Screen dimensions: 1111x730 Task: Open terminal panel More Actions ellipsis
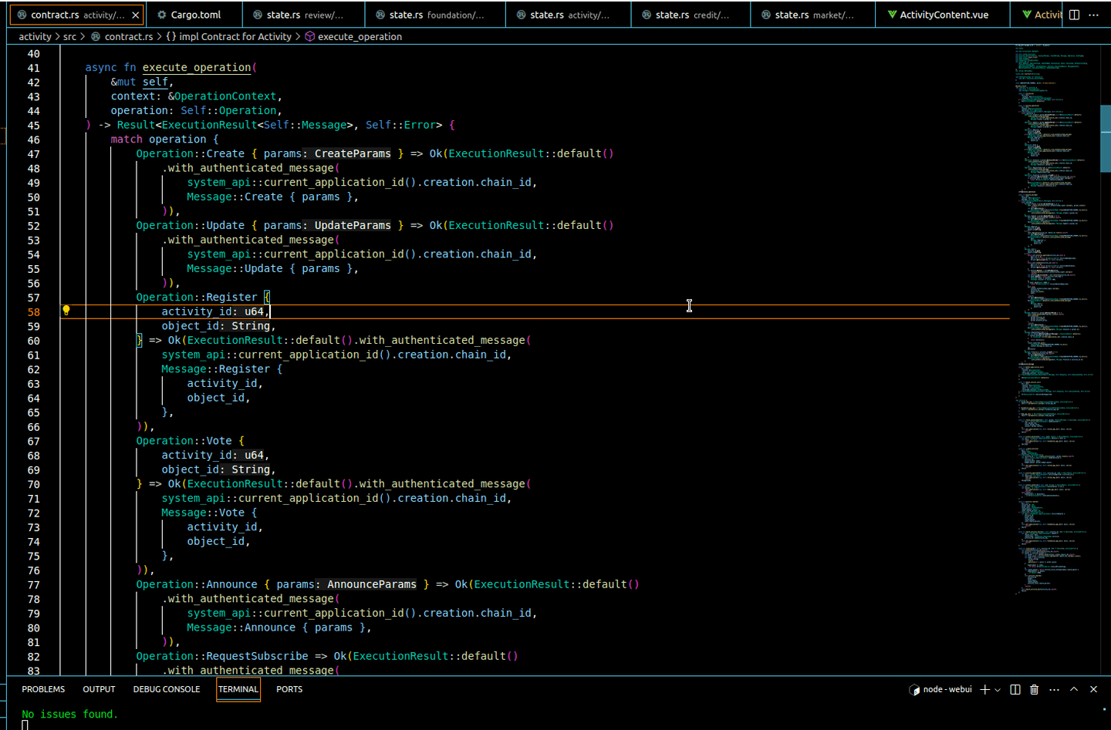(x=1055, y=689)
